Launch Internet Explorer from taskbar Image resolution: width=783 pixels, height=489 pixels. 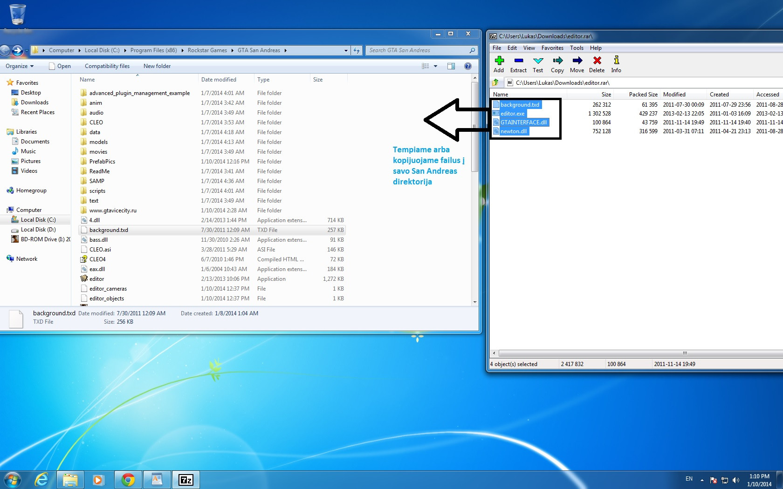(42, 480)
